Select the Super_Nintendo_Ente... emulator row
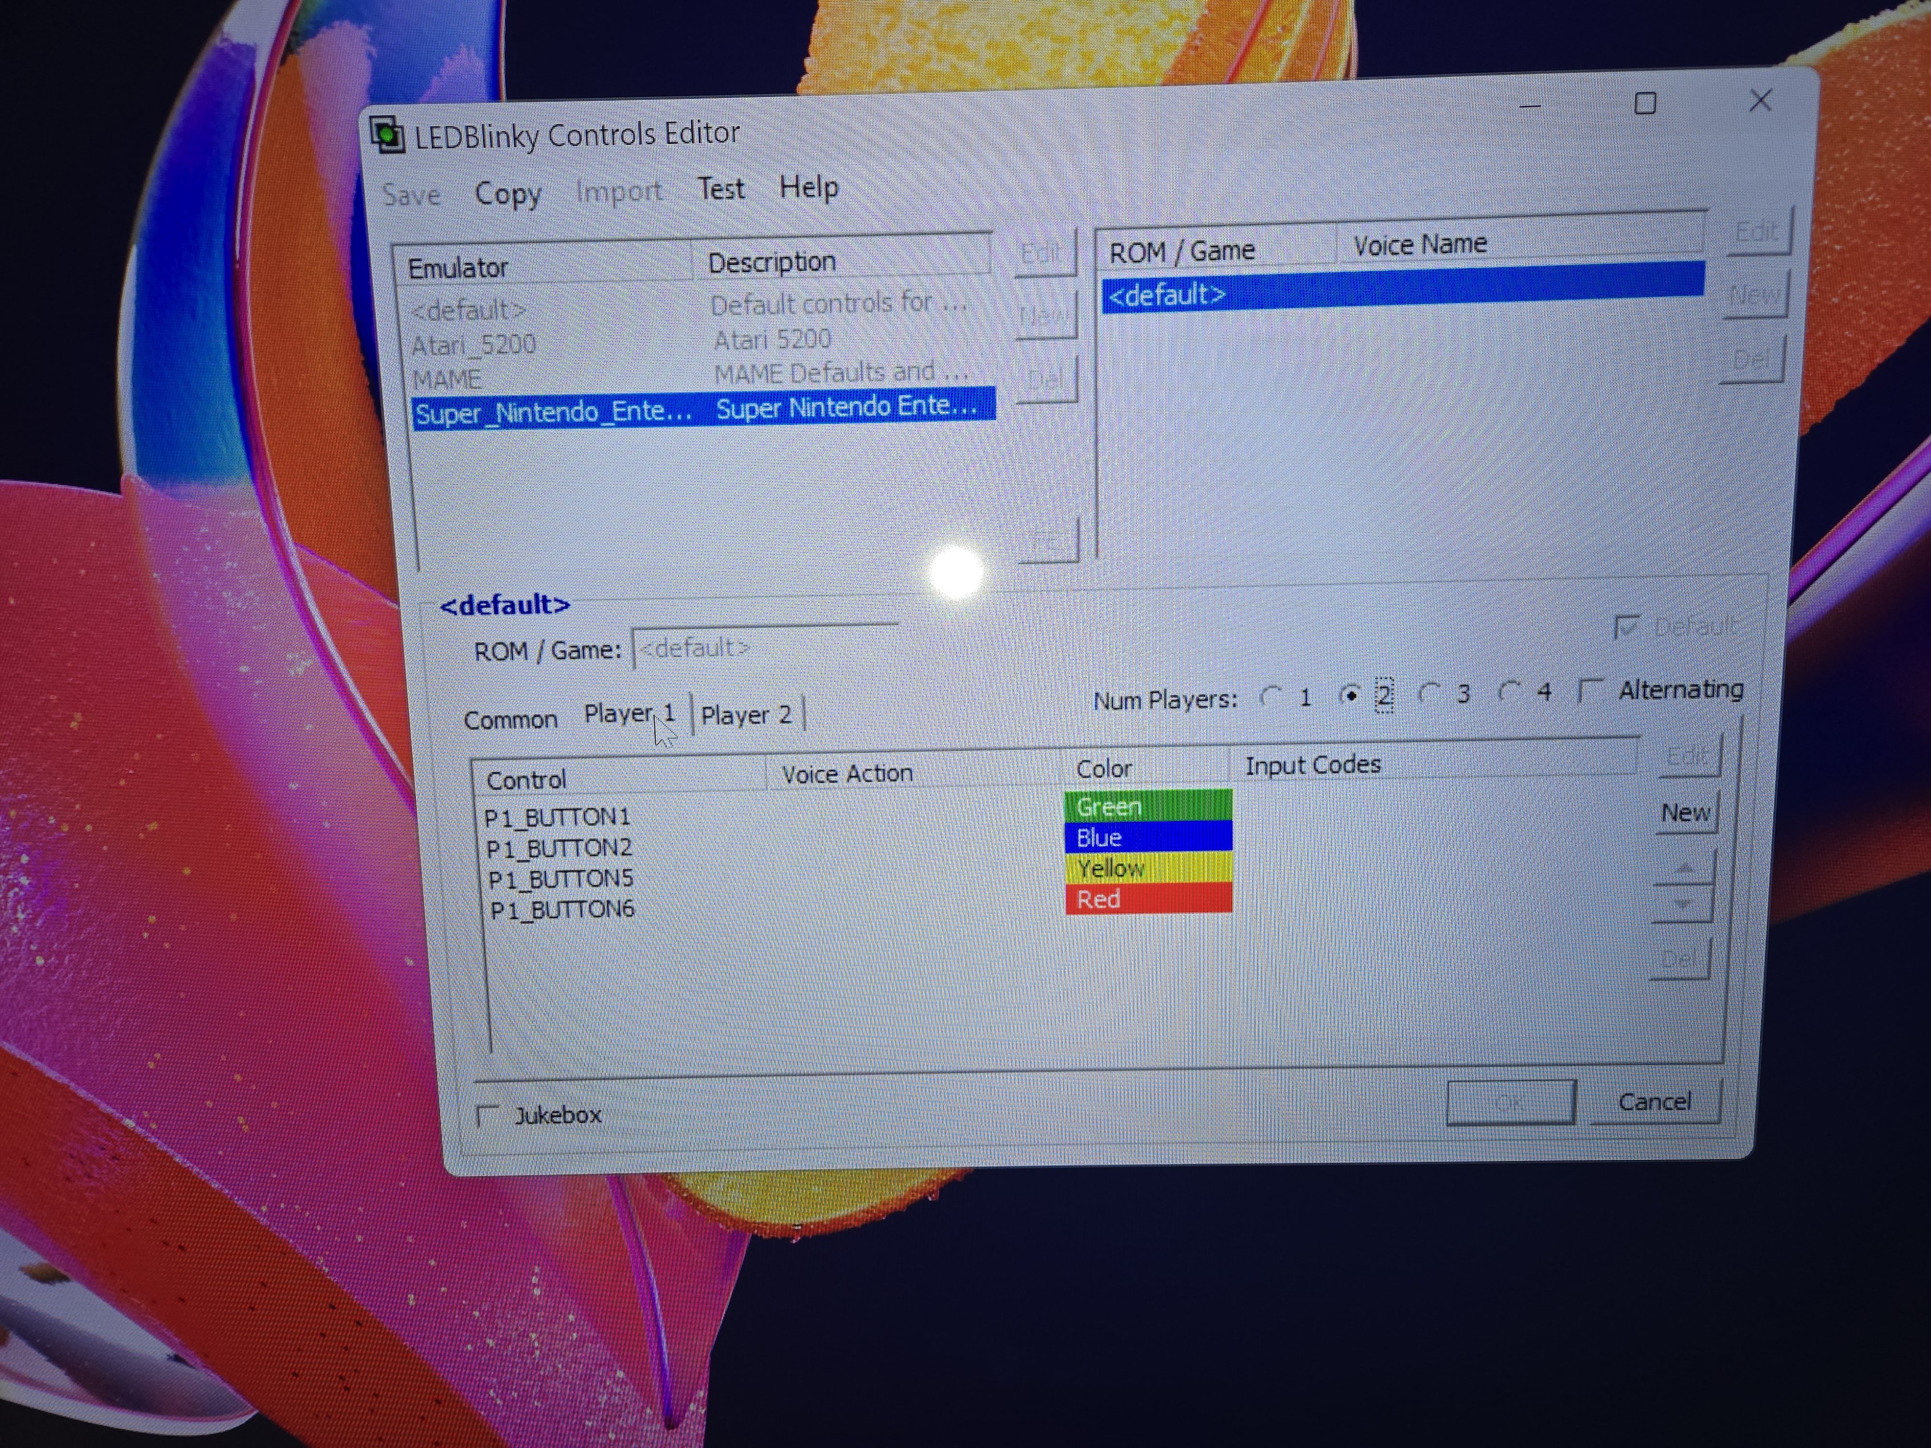 (x=703, y=408)
